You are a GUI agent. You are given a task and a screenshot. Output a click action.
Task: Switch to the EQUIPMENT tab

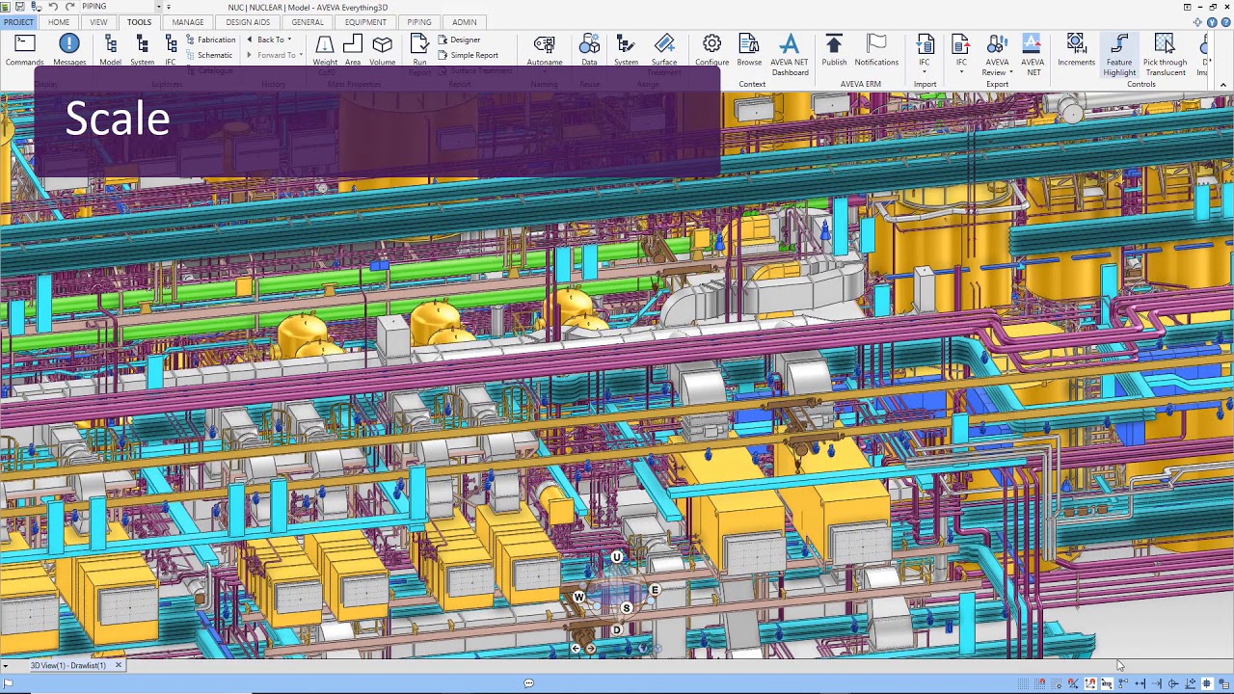(x=365, y=22)
